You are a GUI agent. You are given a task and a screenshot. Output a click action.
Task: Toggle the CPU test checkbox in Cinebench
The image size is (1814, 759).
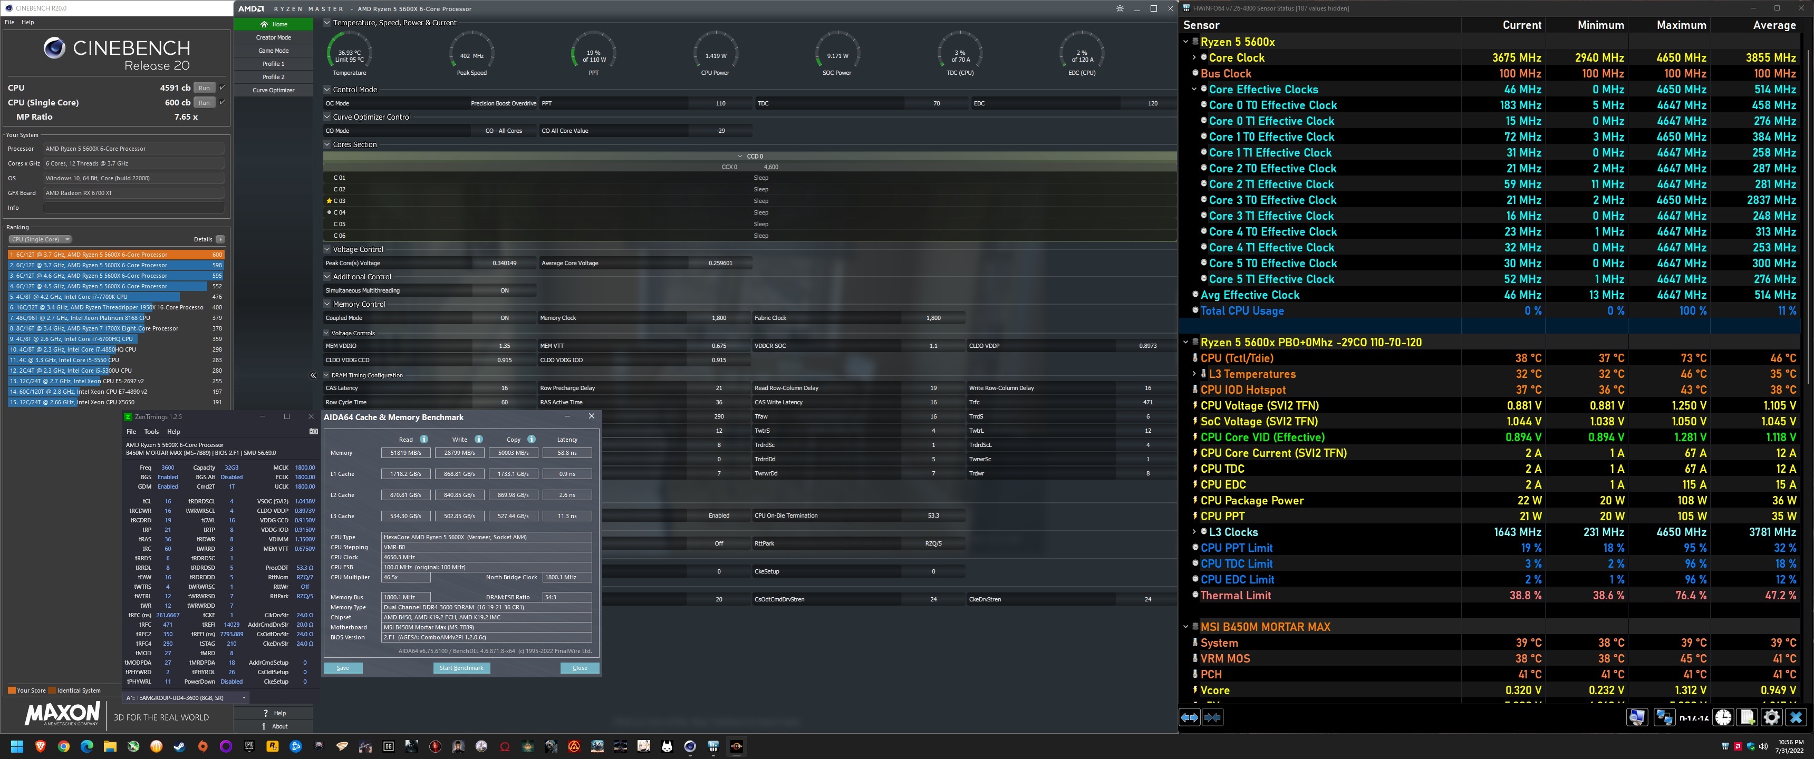(x=222, y=88)
